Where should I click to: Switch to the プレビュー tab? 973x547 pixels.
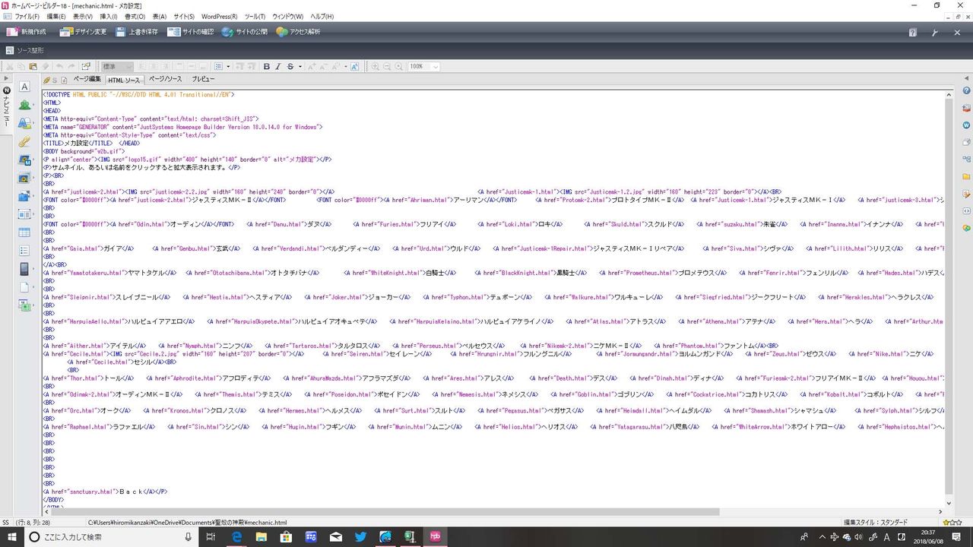[203, 79]
